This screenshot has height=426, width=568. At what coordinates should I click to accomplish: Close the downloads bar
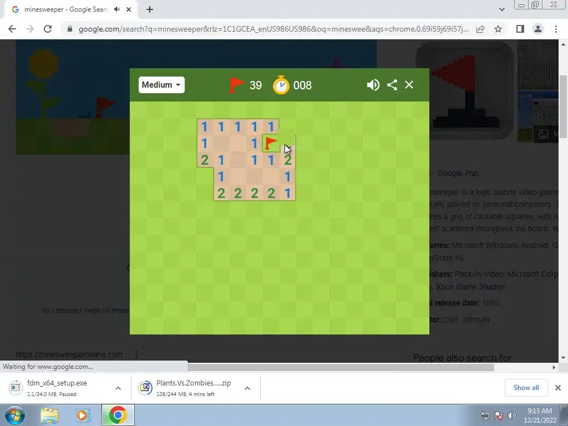click(558, 388)
